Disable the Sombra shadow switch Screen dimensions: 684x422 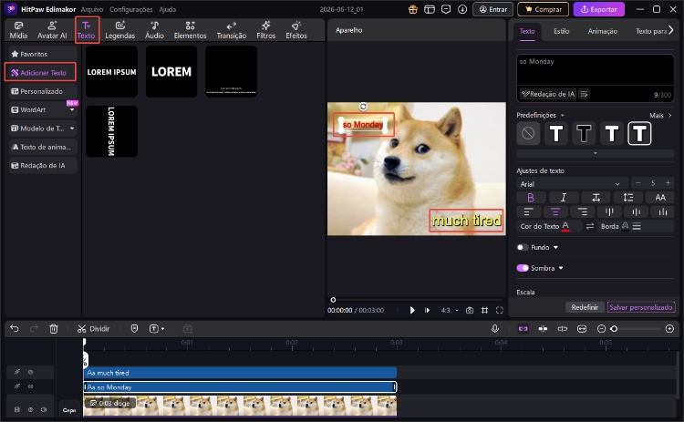[x=523, y=268]
